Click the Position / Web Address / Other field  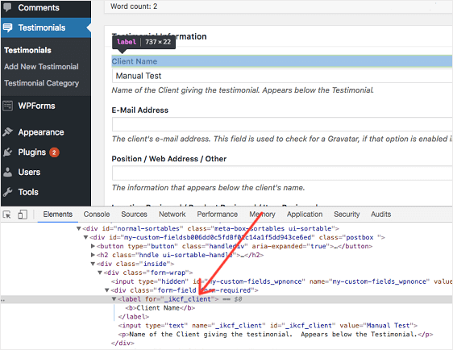[x=282, y=173]
